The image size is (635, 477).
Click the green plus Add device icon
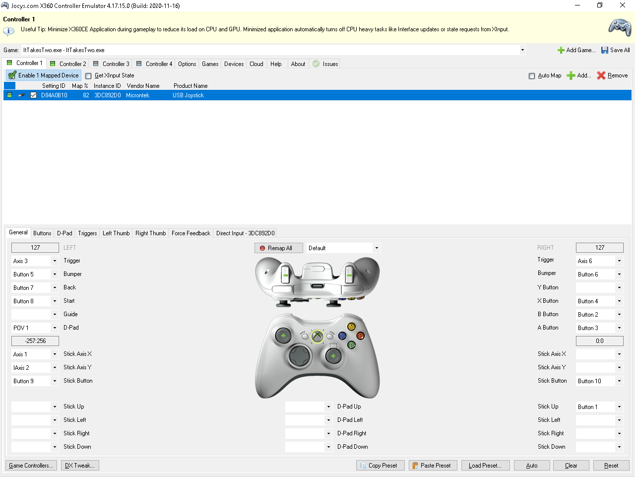tap(571, 75)
